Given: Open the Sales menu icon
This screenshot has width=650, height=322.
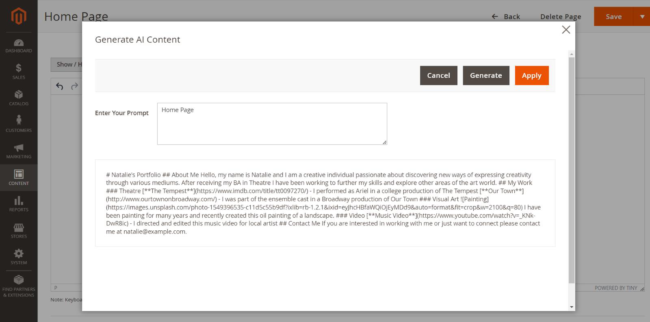Looking at the screenshot, I should pos(19,71).
